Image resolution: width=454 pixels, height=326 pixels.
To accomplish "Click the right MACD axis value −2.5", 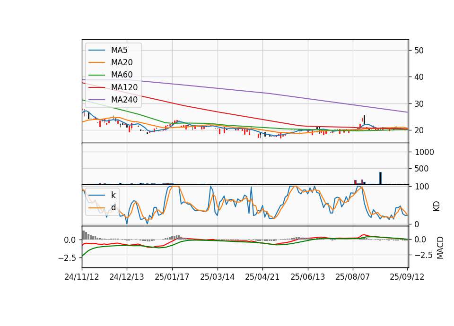I will pyautogui.click(x=424, y=255).
